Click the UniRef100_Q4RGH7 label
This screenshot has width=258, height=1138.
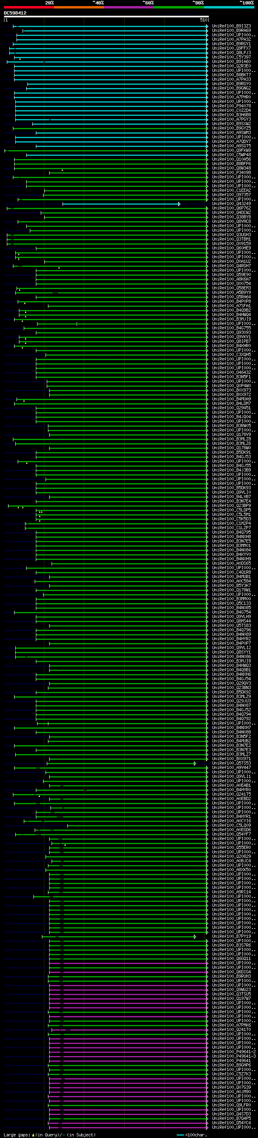point(231,266)
